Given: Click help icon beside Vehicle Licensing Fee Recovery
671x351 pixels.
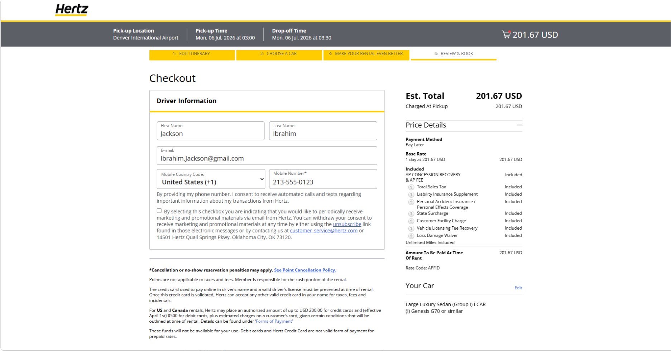Looking at the screenshot, I should click(411, 229).
